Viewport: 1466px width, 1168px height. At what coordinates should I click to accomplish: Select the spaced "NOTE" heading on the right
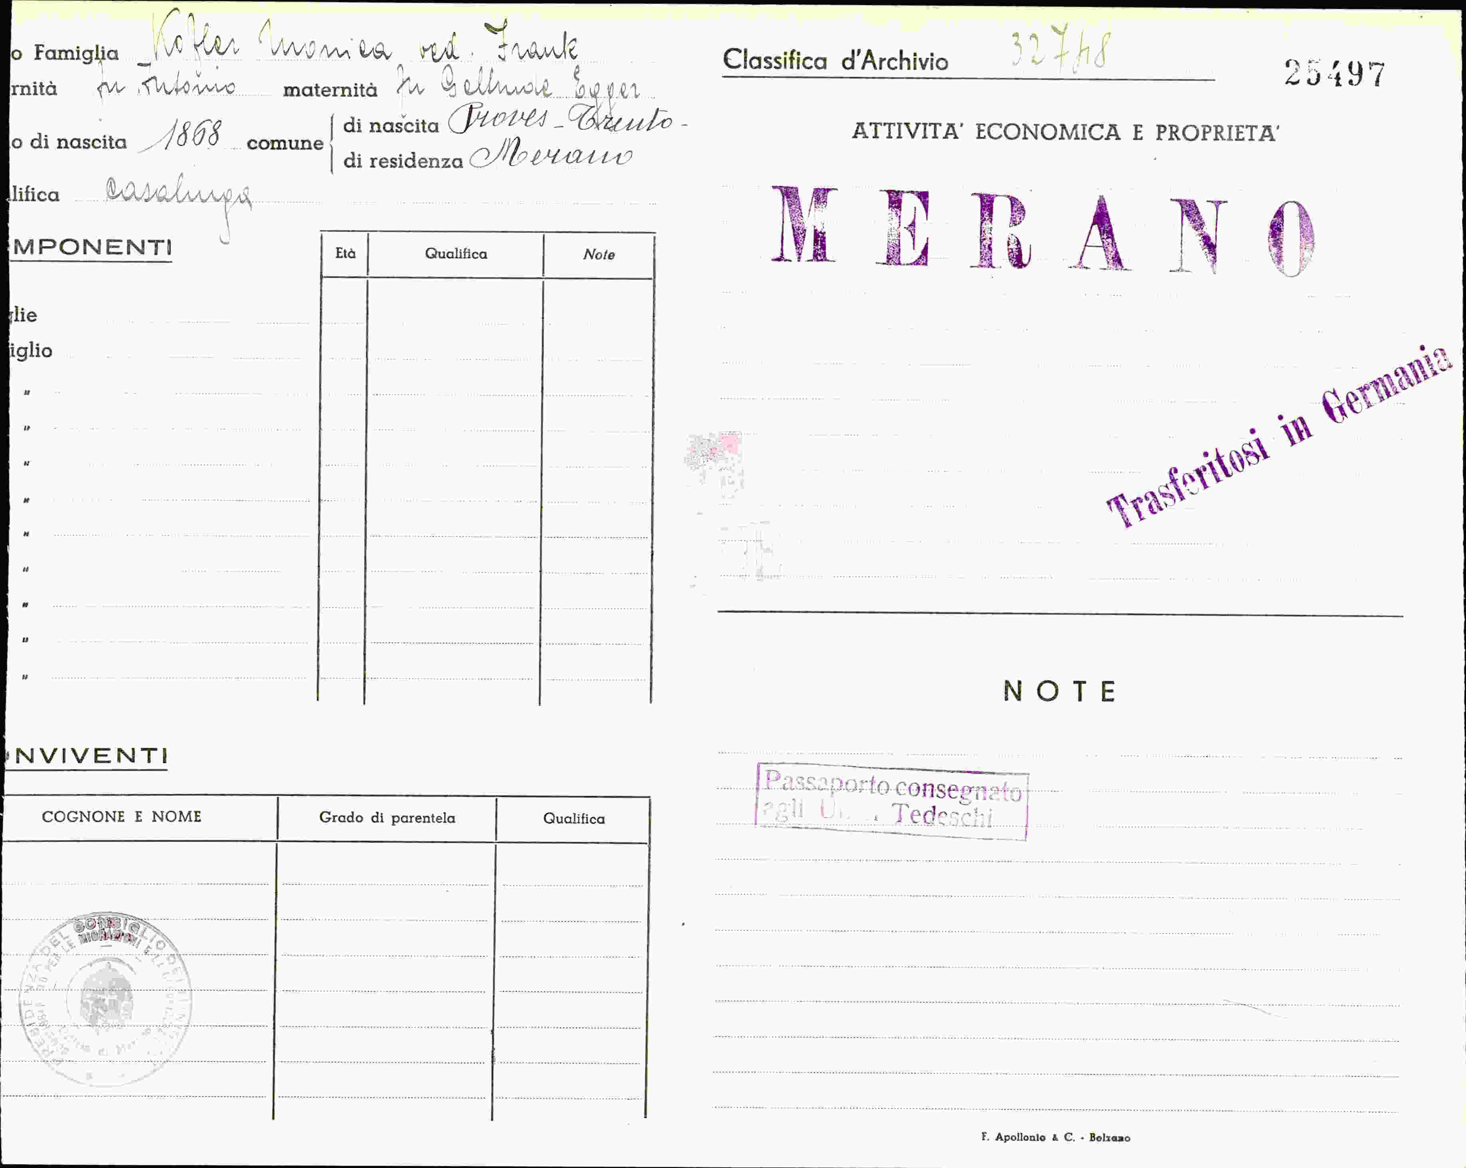(x=1060, y=691)
